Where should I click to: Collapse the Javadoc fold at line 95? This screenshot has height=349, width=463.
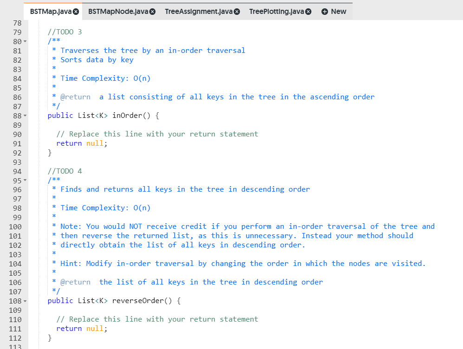pos(24,181)
